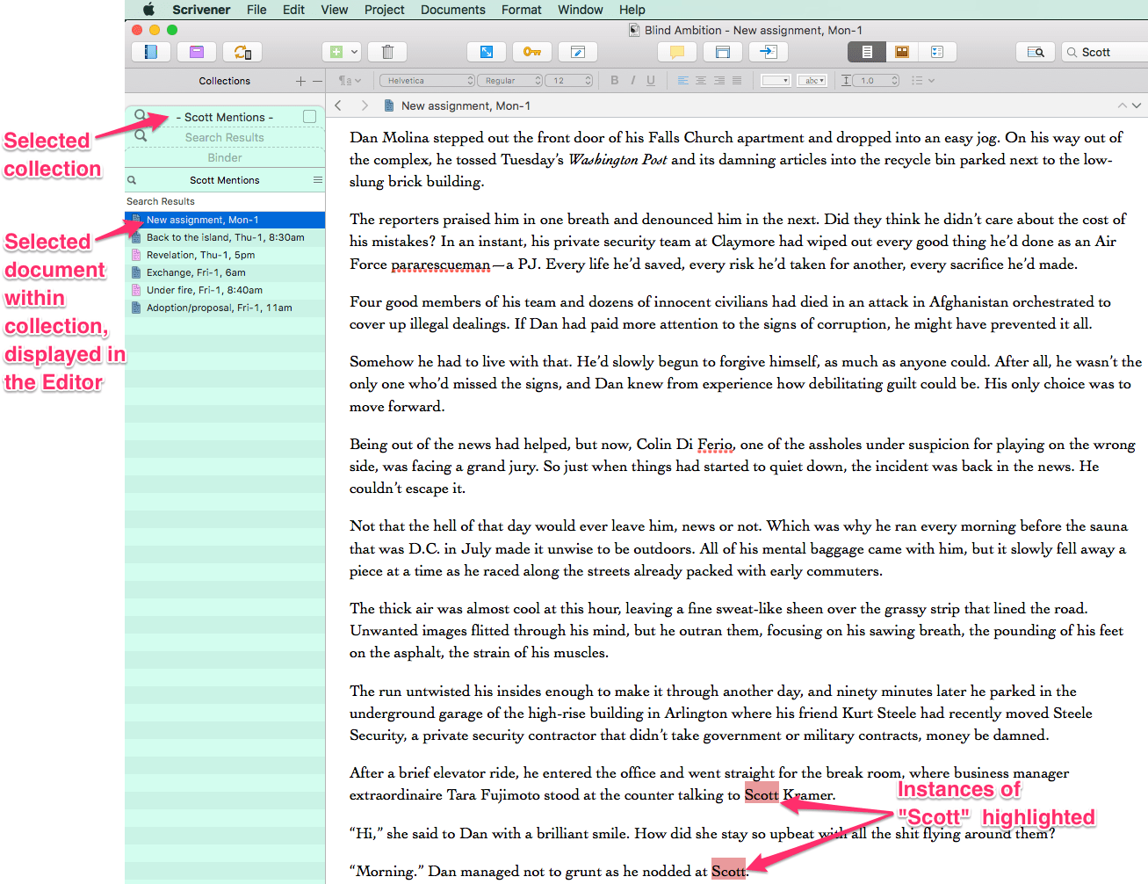Justify the text alignment

coord(737,81)
